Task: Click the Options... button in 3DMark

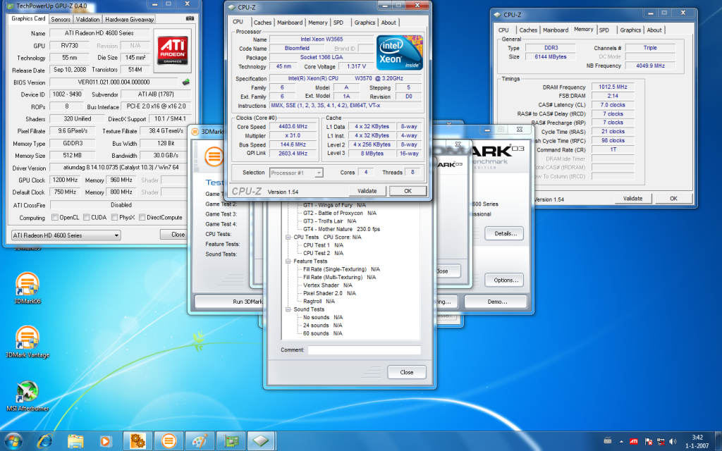Action: [505, 280]
